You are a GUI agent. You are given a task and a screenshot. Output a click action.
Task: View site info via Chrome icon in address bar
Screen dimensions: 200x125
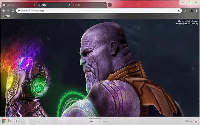tap(19, 11)
